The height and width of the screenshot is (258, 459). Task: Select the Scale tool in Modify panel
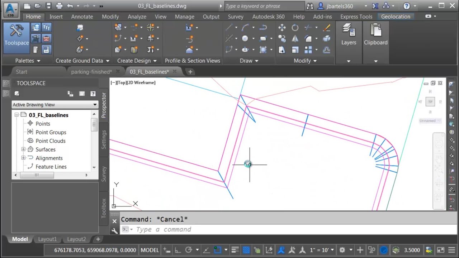(x=295, y=50)
